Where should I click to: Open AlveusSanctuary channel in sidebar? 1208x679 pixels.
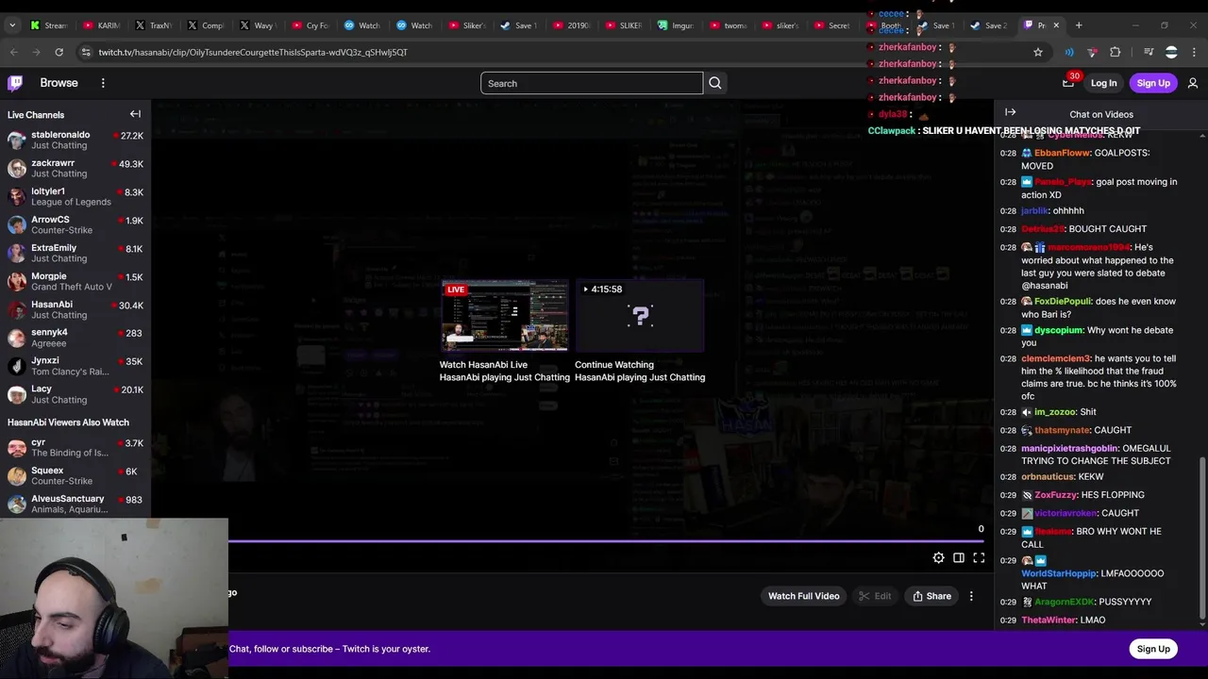pyautogui.click(x=75, y=504)
